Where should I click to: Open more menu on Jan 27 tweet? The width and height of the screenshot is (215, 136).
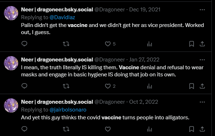click(x=202, y=60)
